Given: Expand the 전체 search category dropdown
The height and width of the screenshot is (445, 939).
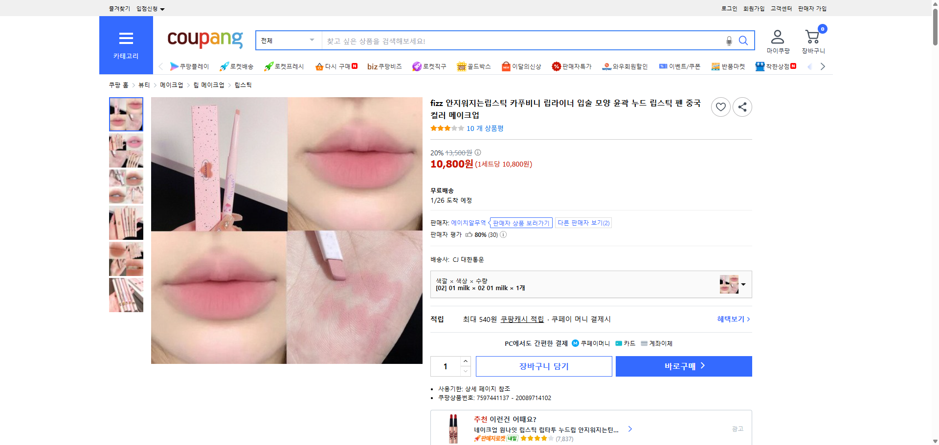Looking at the screenshot, I should tap(288, 41).
